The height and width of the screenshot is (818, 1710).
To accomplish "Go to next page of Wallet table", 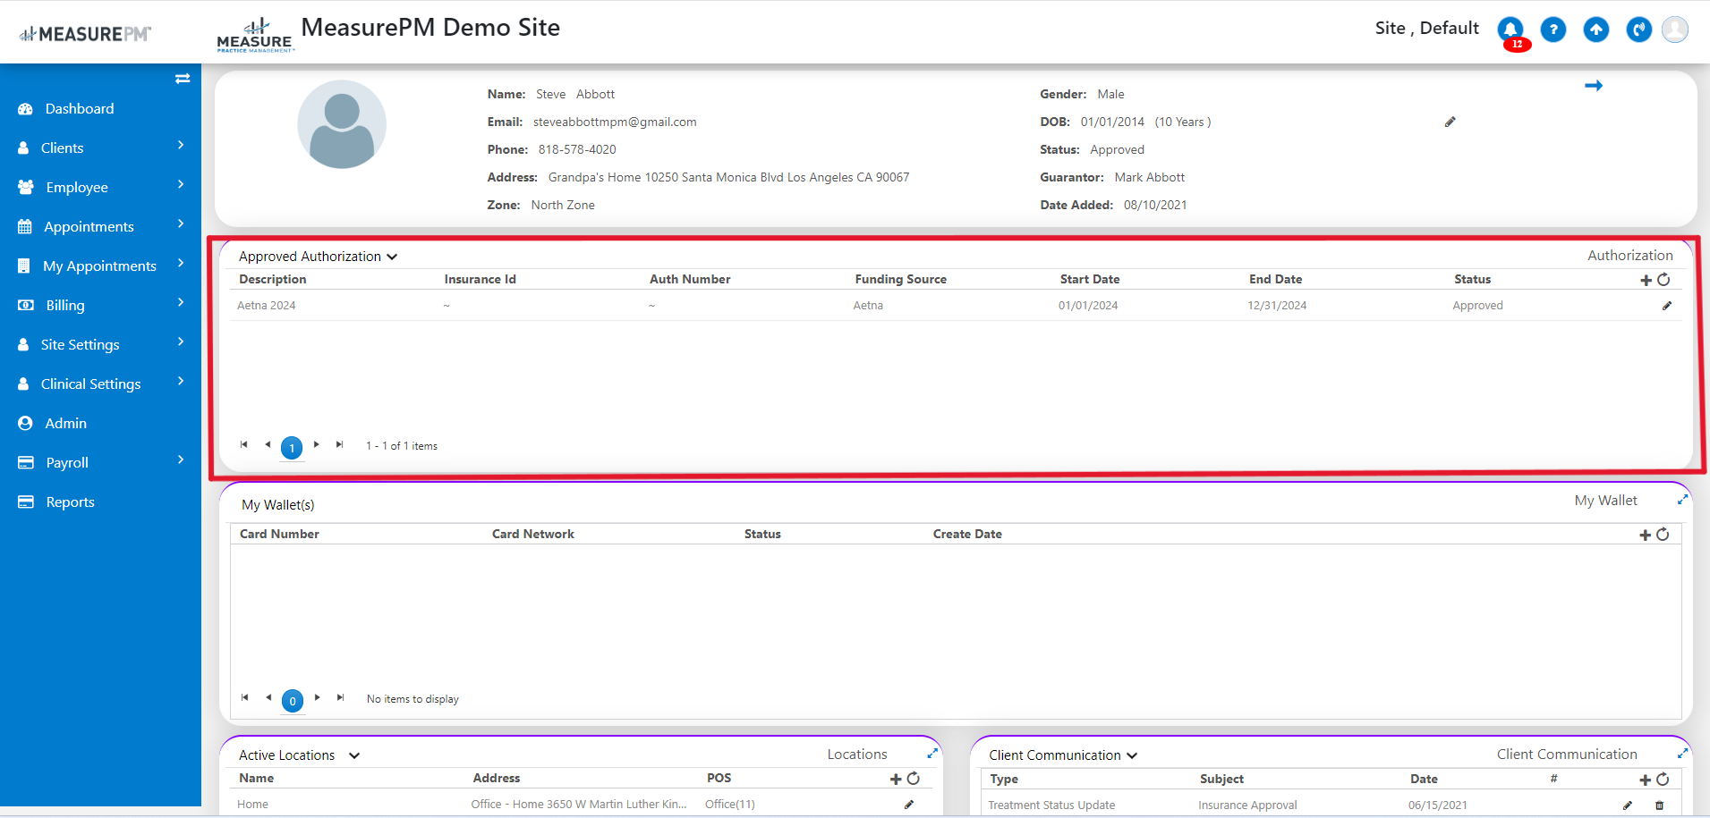I will pos(317,697).
